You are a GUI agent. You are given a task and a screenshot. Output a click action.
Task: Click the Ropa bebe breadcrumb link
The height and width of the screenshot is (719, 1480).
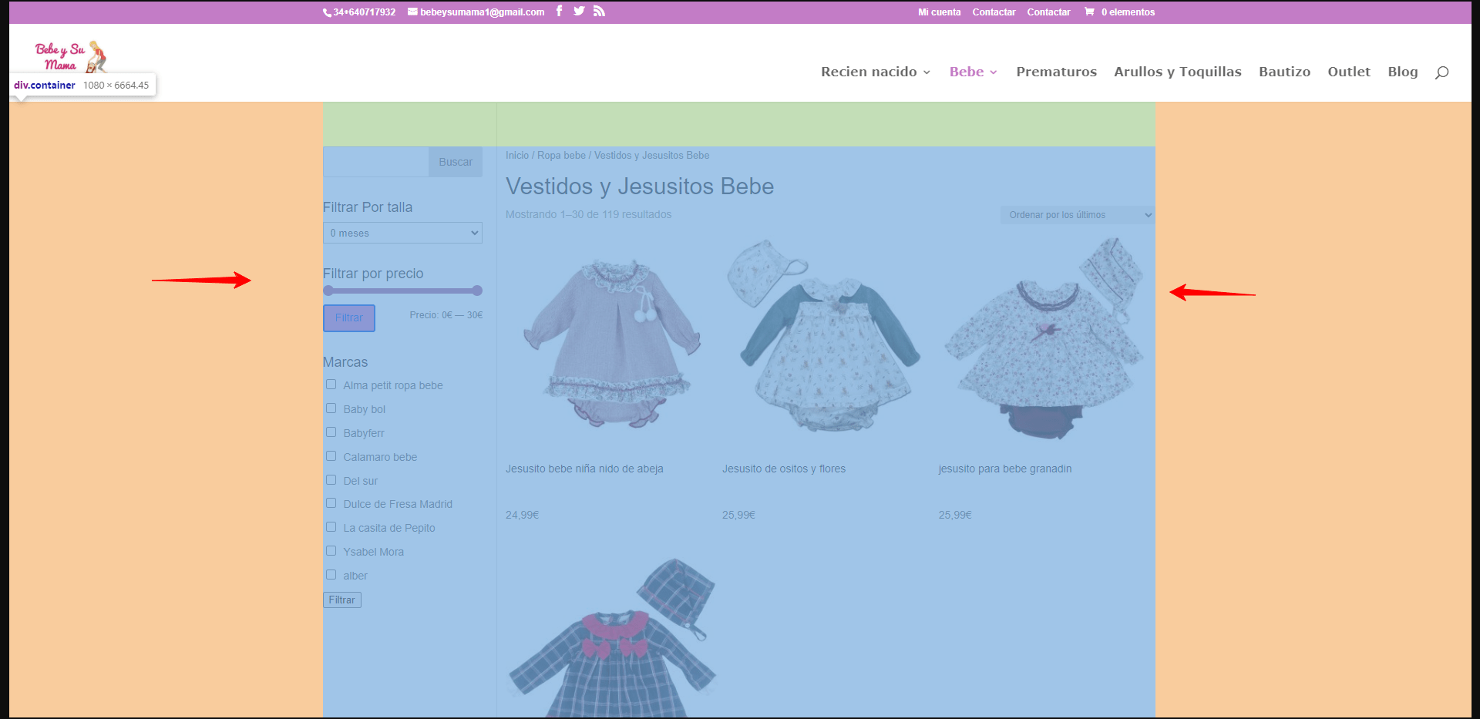pyautogui.click(x=561, y=156)
